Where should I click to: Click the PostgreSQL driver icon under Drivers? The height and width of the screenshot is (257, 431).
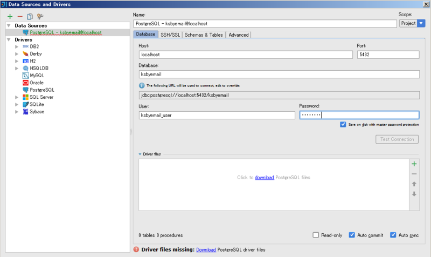click(x=25, y=90)
